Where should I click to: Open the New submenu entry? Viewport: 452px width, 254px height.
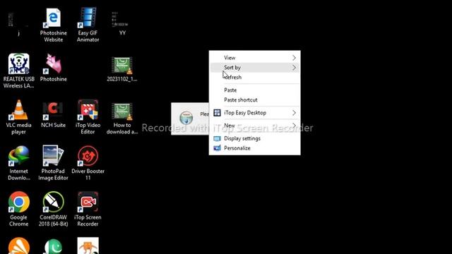(255, 126)
